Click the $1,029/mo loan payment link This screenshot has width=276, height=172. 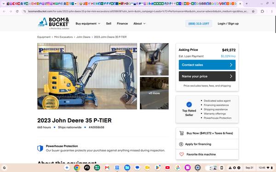[228, 56]
